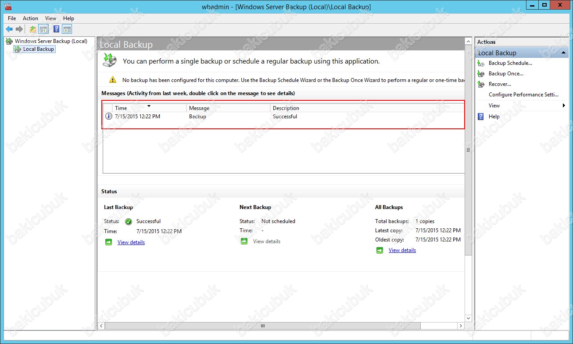573x344 pixels.
Task: Click the yellow warning icon beside the no-backup notice
Action: pos(113,80)
